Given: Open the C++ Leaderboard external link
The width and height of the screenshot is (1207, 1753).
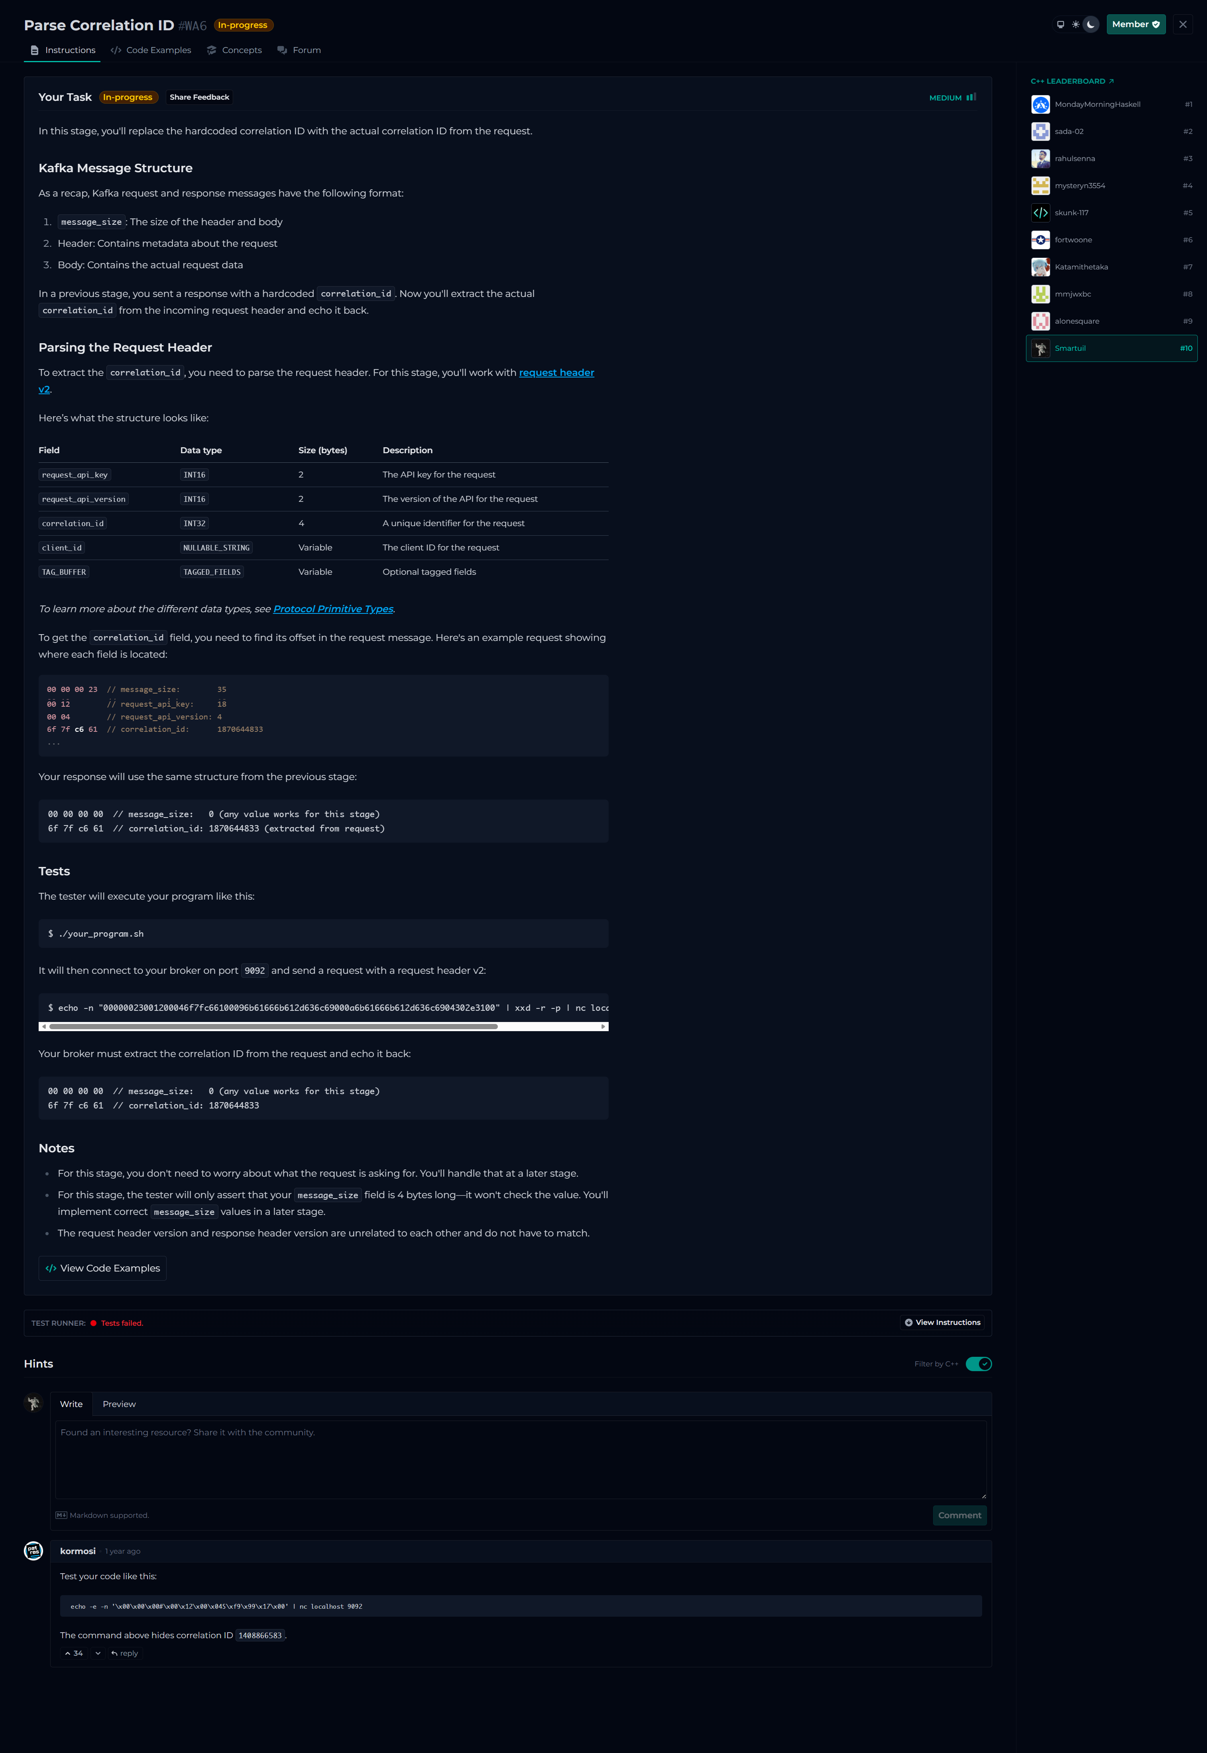Looking at the screenshot, I should coord(1071,81).
